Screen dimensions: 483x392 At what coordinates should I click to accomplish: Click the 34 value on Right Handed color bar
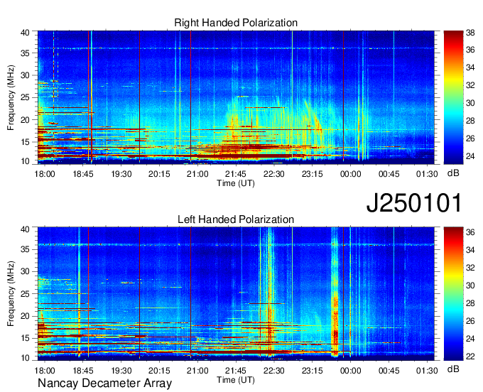click(470, 67)
